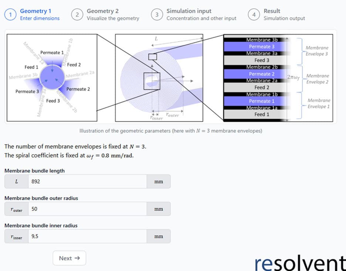The height and width of the screenshot is (271, 346).
Task: Click the resolvent logo
Action: 300,262
